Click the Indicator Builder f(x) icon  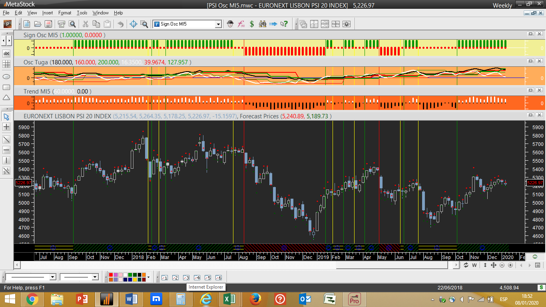pyautogui.click(x=241, y=24)
